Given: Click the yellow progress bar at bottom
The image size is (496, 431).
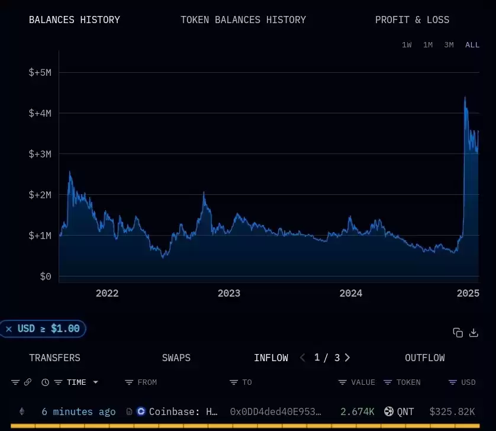Looking at the screenshot, I should point(245,426).
